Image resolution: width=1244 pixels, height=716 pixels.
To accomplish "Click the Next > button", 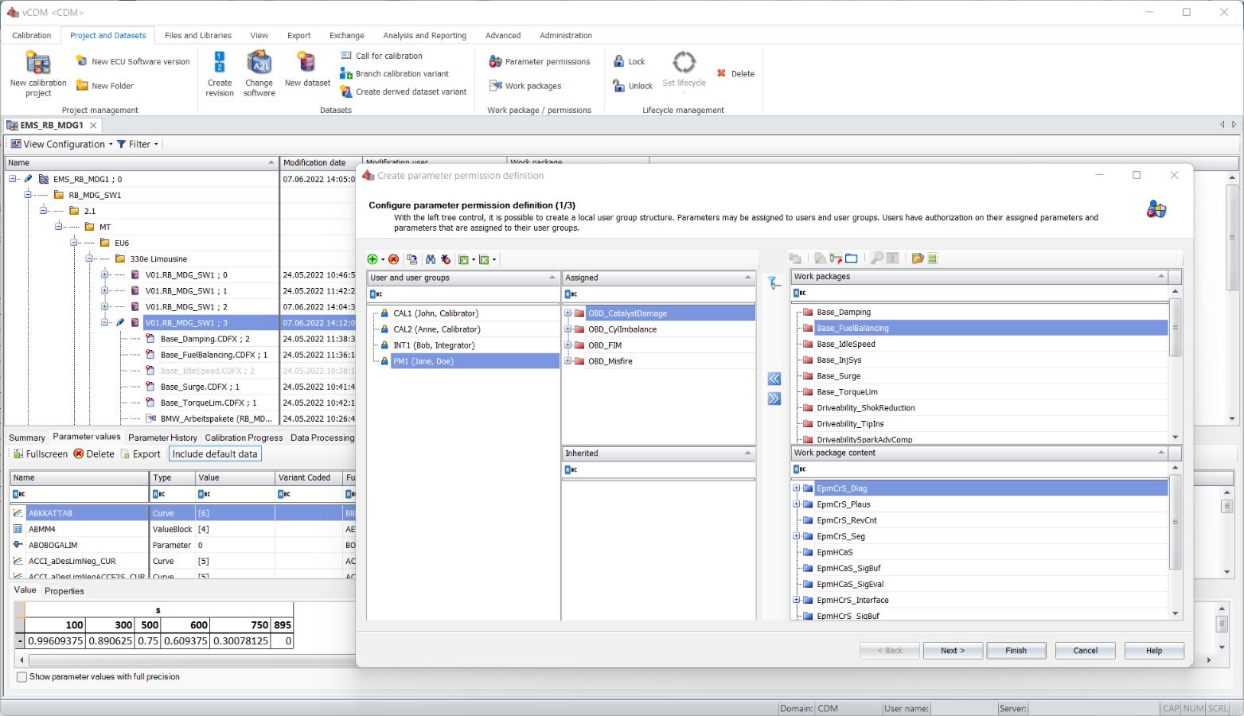I will point(953,651).
